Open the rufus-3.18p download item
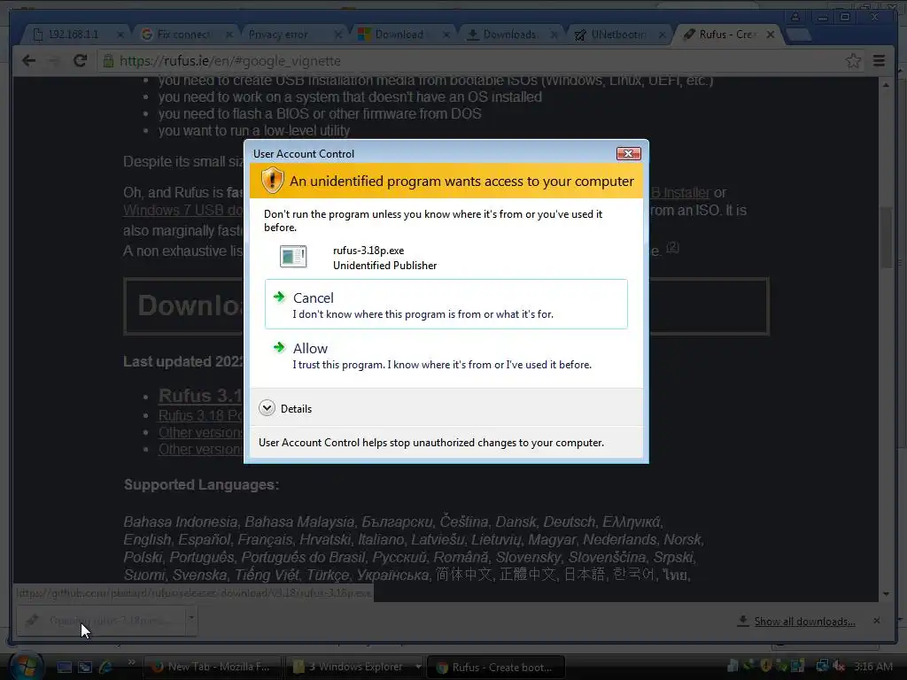The width and height of the screenshot is (907, 680). click(x=100, y=621)
